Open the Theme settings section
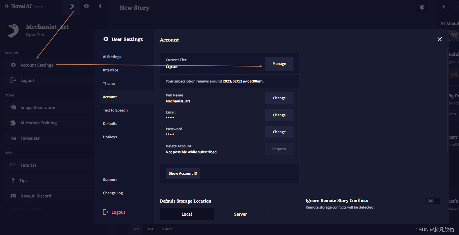Image resolution: width=459 pixels, height=235 pixels. [109, 84]
